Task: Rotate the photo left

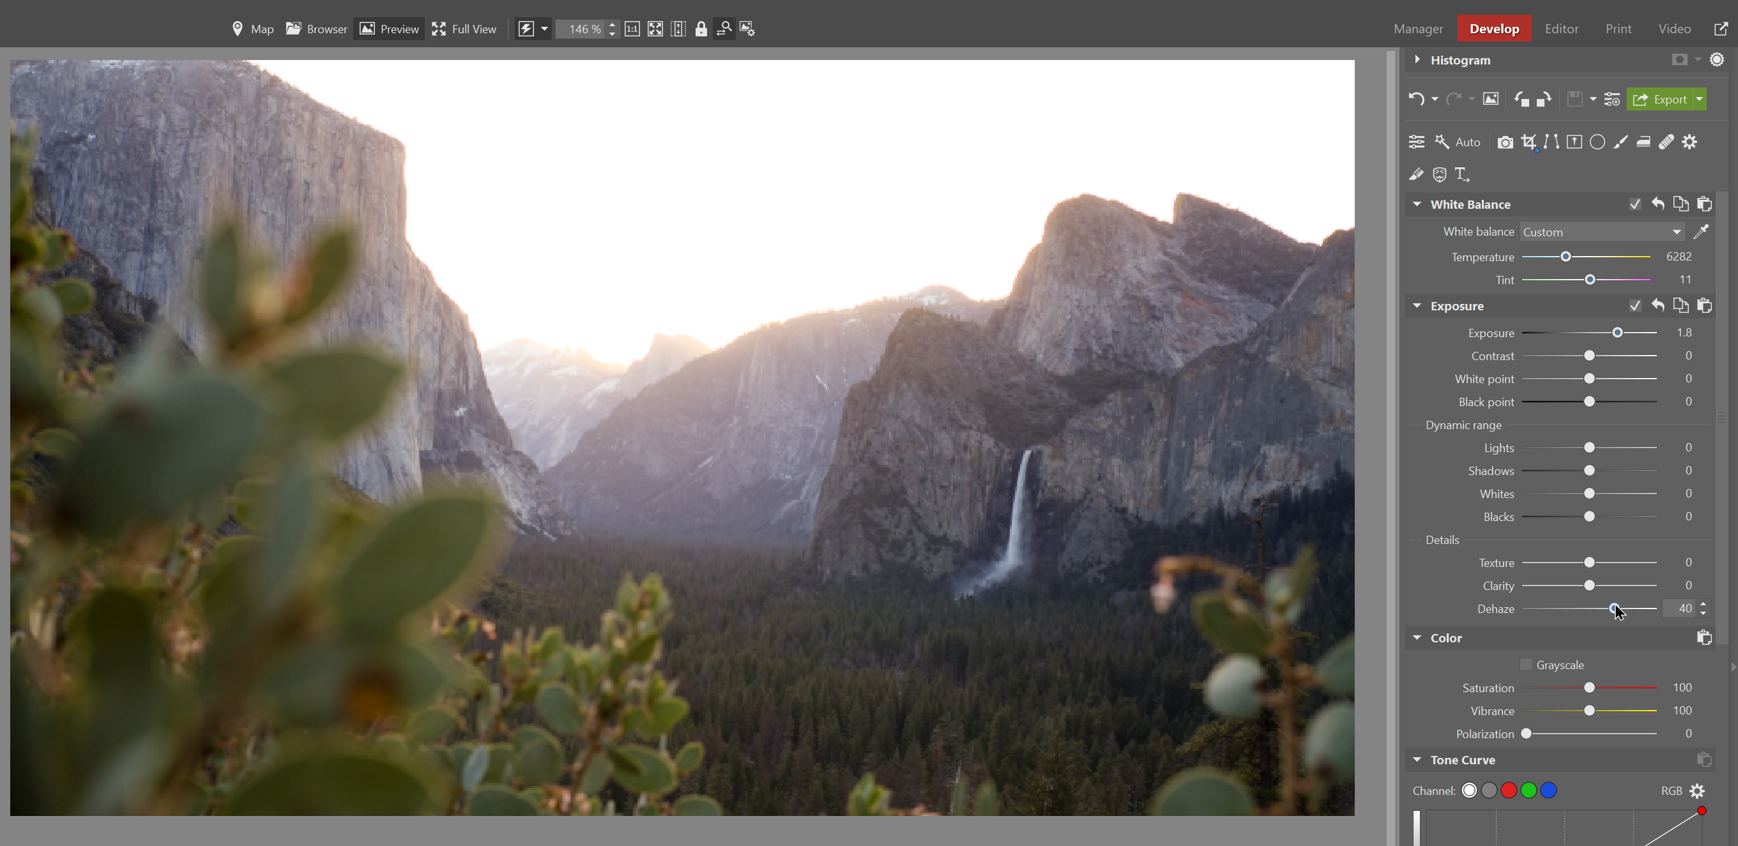Action: click(x=1521, y=99)
